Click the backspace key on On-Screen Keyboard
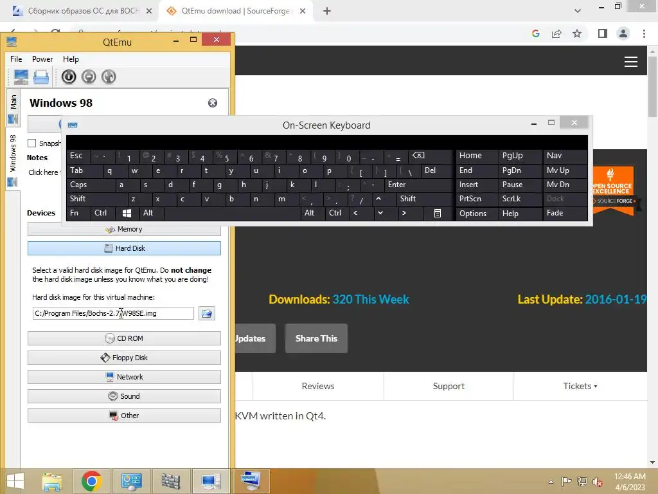Viewport: 658px width, 494px height. pos(418,156)
